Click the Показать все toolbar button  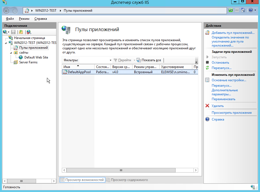(149, 60)
